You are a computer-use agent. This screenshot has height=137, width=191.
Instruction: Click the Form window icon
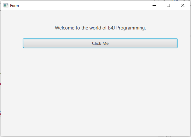pos(6,5)
